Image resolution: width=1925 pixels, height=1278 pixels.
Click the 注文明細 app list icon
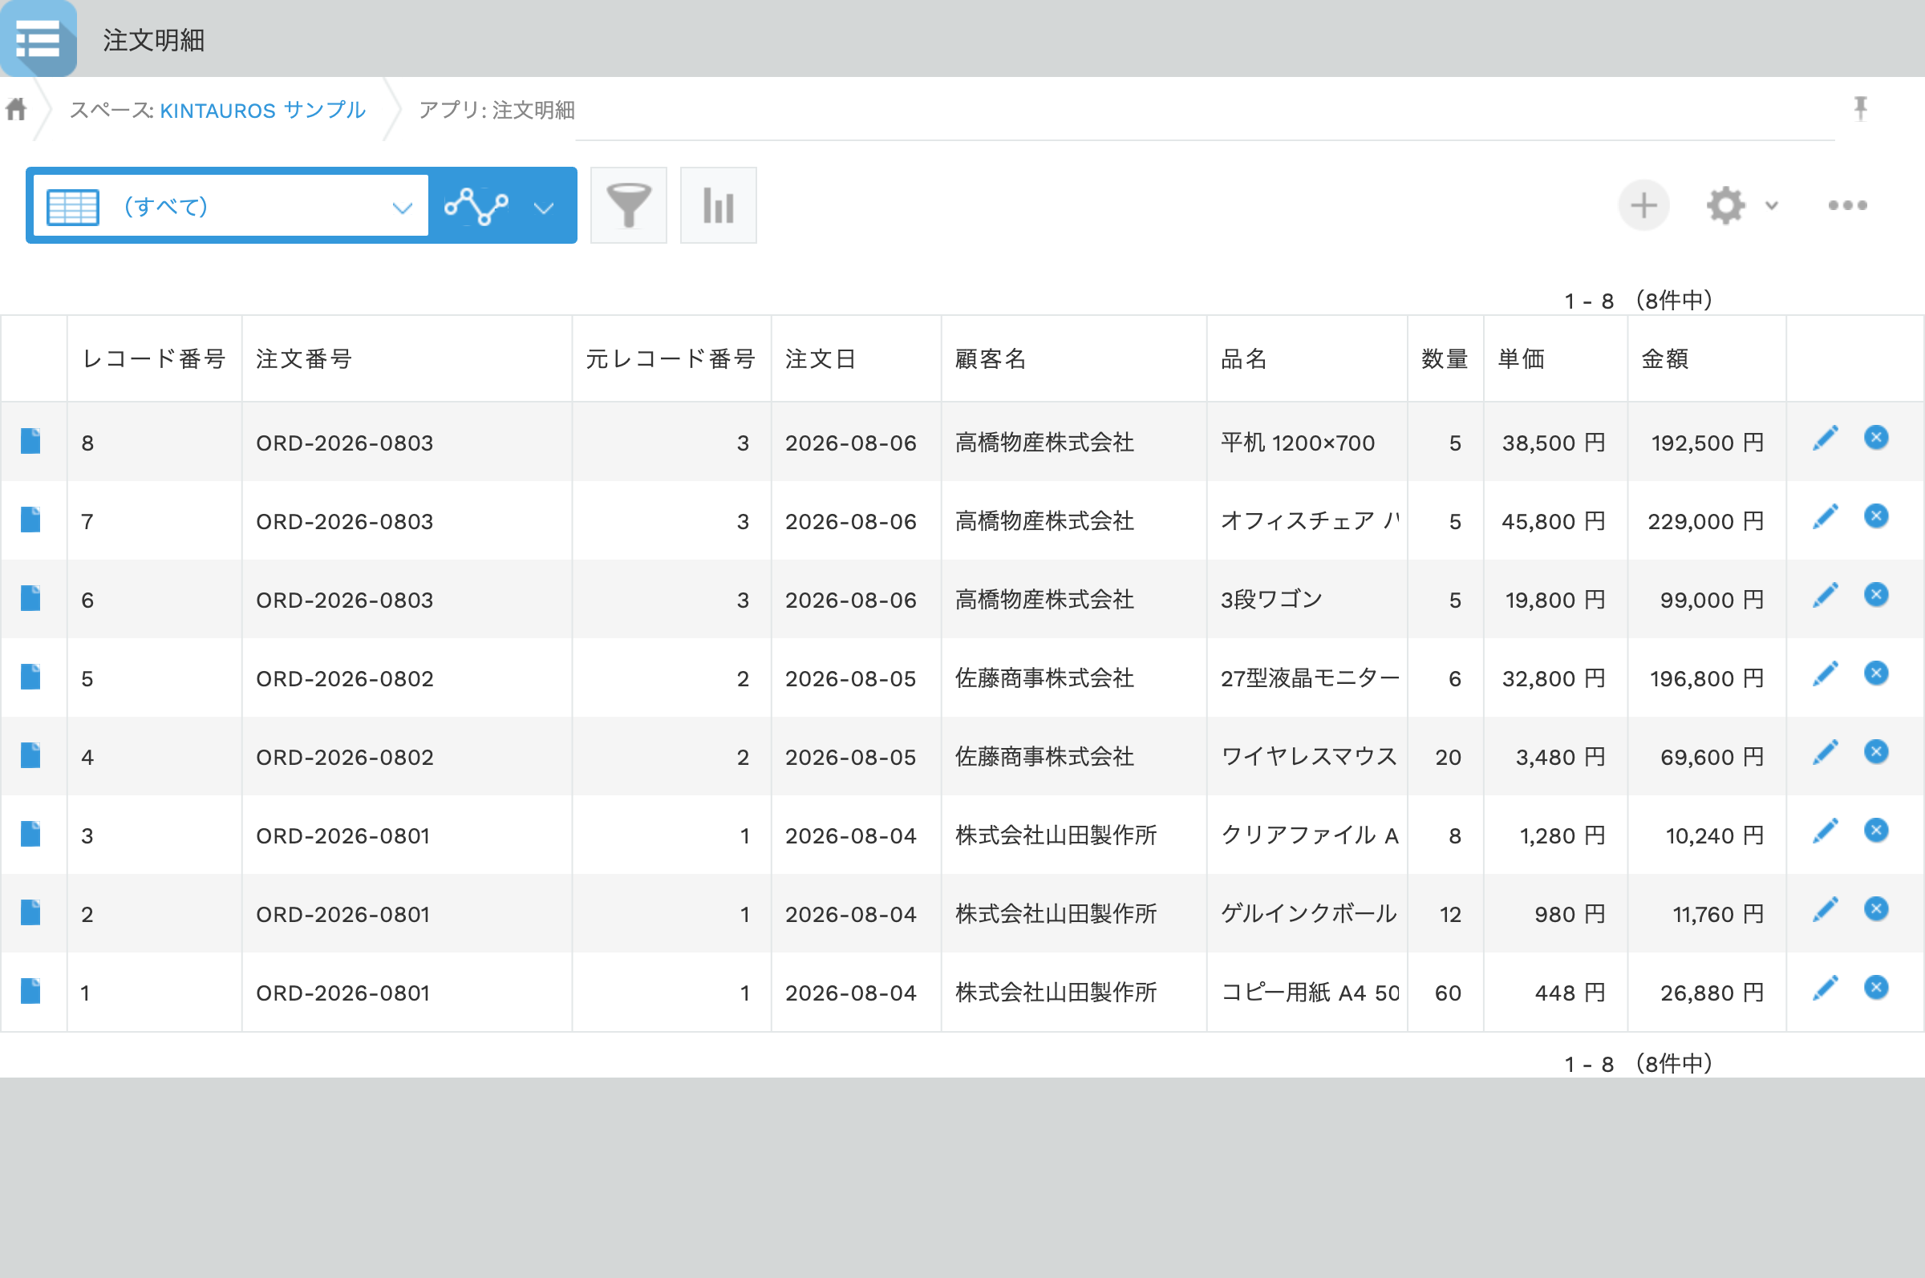pyautogui.click(x=38, y=38)
